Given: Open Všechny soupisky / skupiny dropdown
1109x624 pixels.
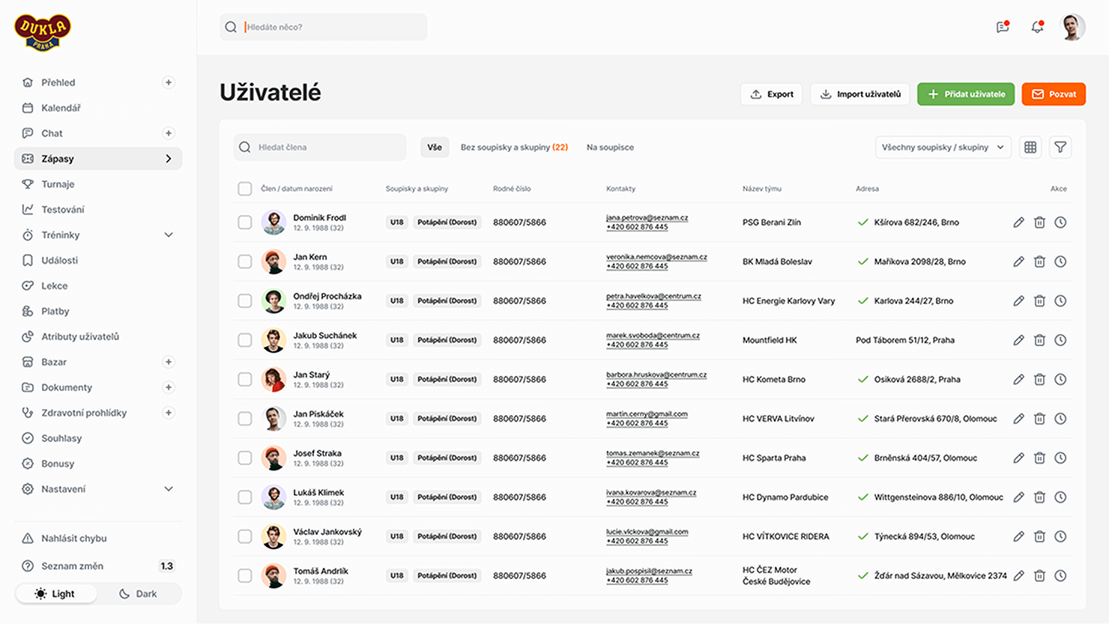Looking at the screenshot, I should pos(943,148).
